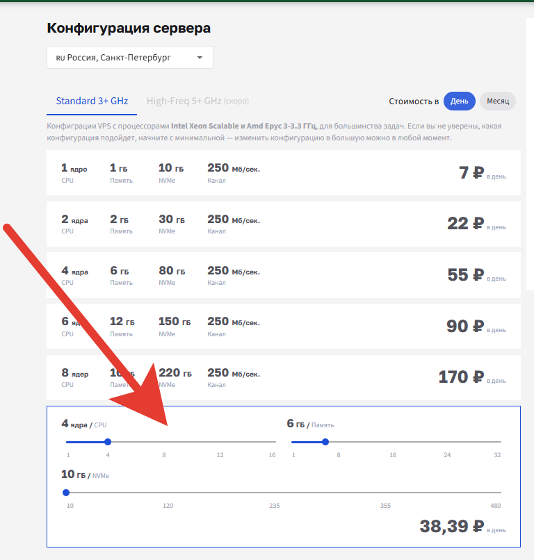534x560 pixels.
Task: Click the CPU cores slider handle
Action: pos(108,442)
